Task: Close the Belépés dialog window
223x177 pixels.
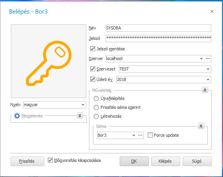Action: [212, 11]
